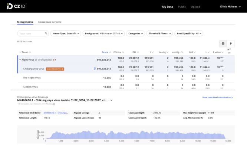
Task: Click the info icon beside viewable accessions
Action: (54, 104)
